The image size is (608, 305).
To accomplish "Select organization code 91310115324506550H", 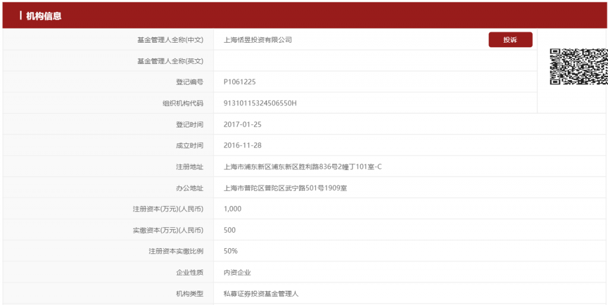I will coord(260,103).
